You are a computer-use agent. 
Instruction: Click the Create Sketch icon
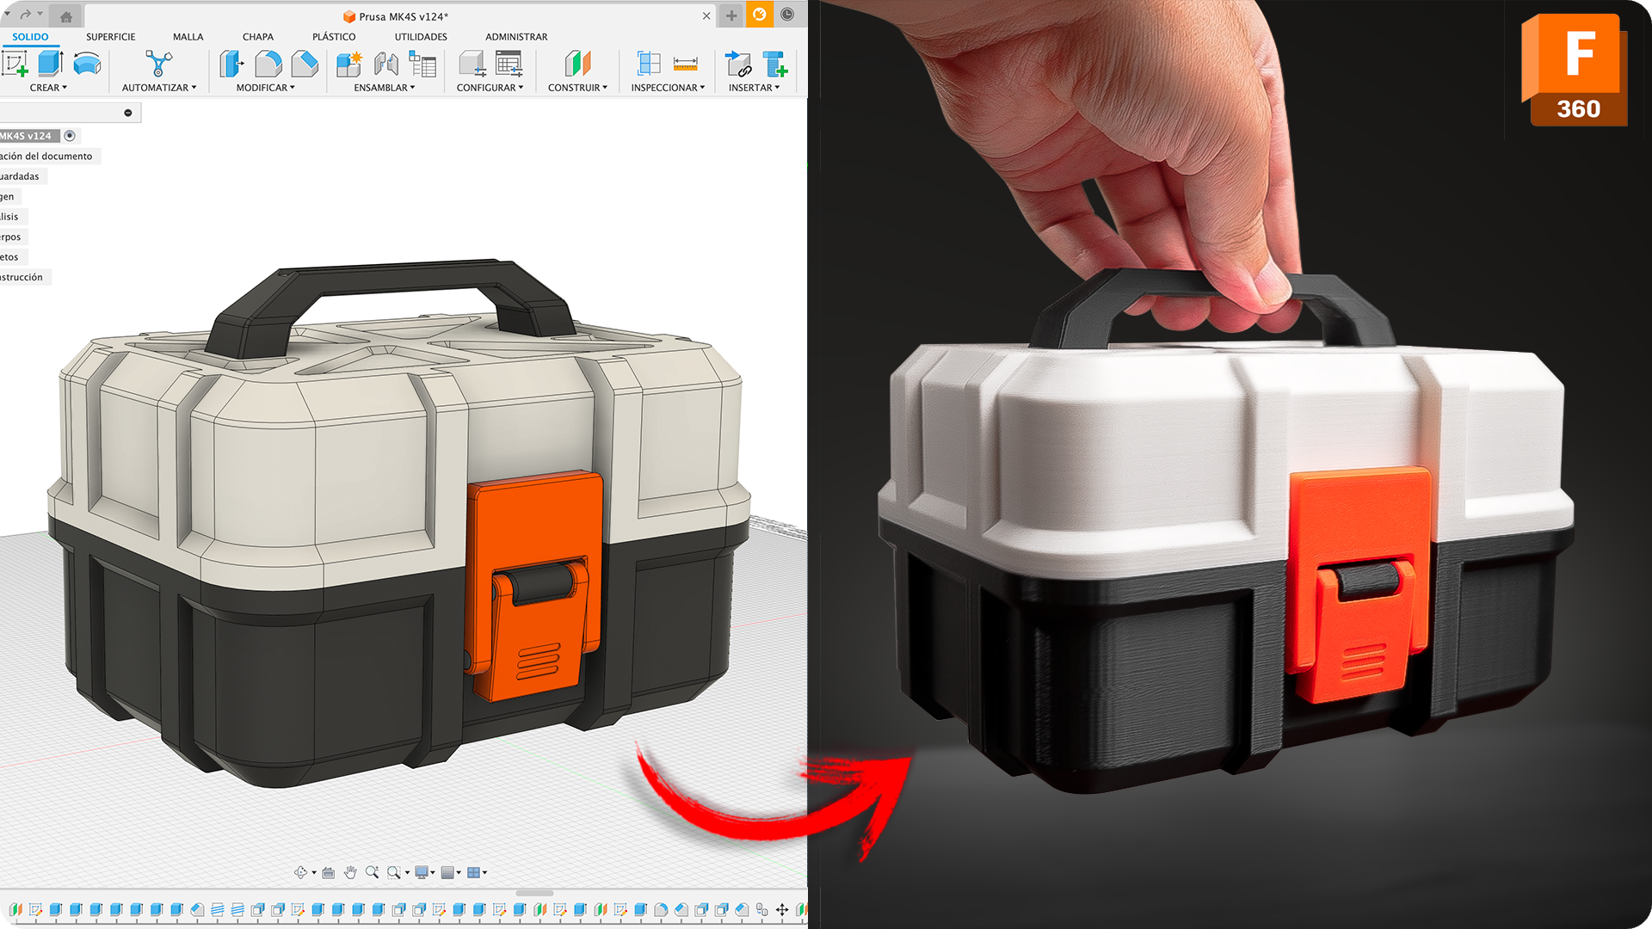(x=15, y=64)
